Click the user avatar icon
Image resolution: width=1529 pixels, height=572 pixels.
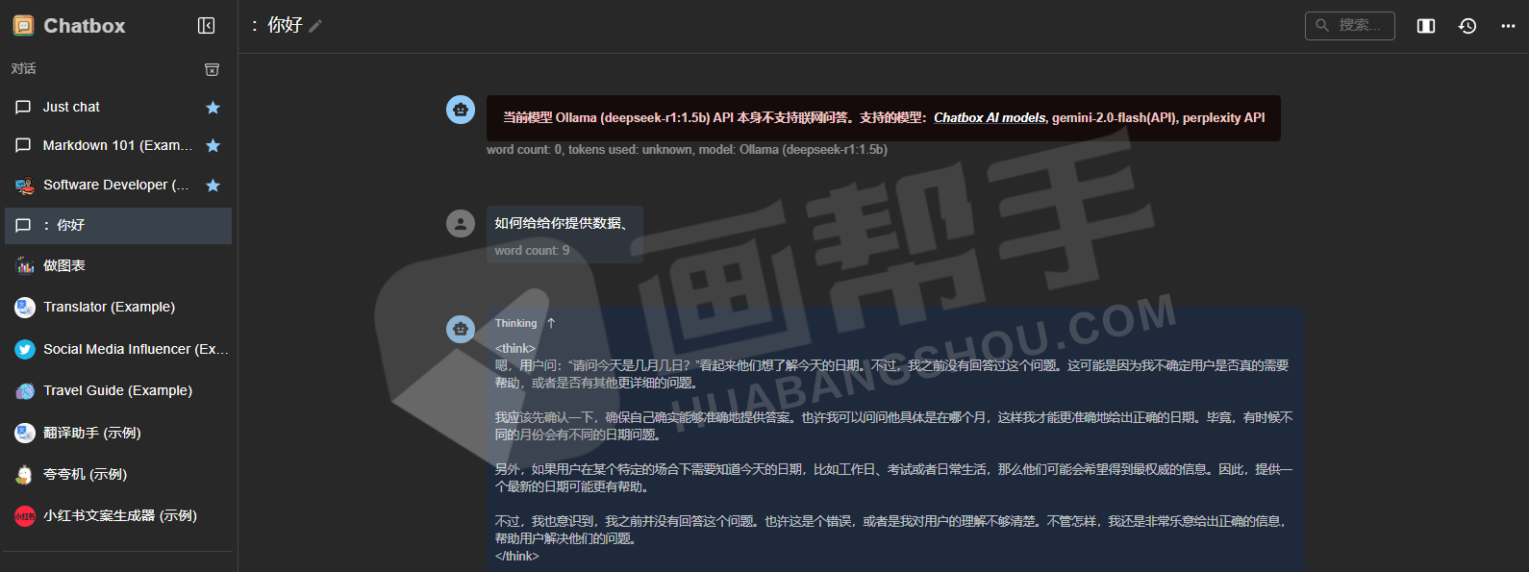[461, 223]
